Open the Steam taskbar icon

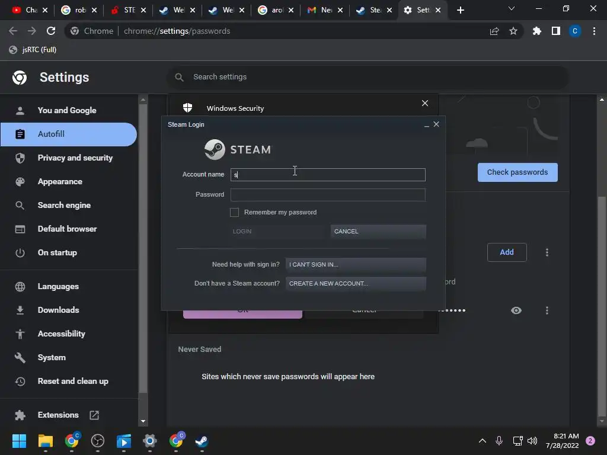pyautogui.click(x=202, y=441)
